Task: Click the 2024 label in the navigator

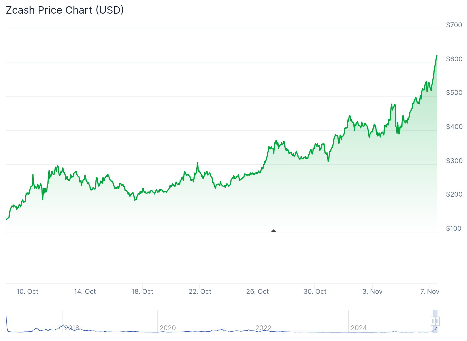Action: click(359, 328)
